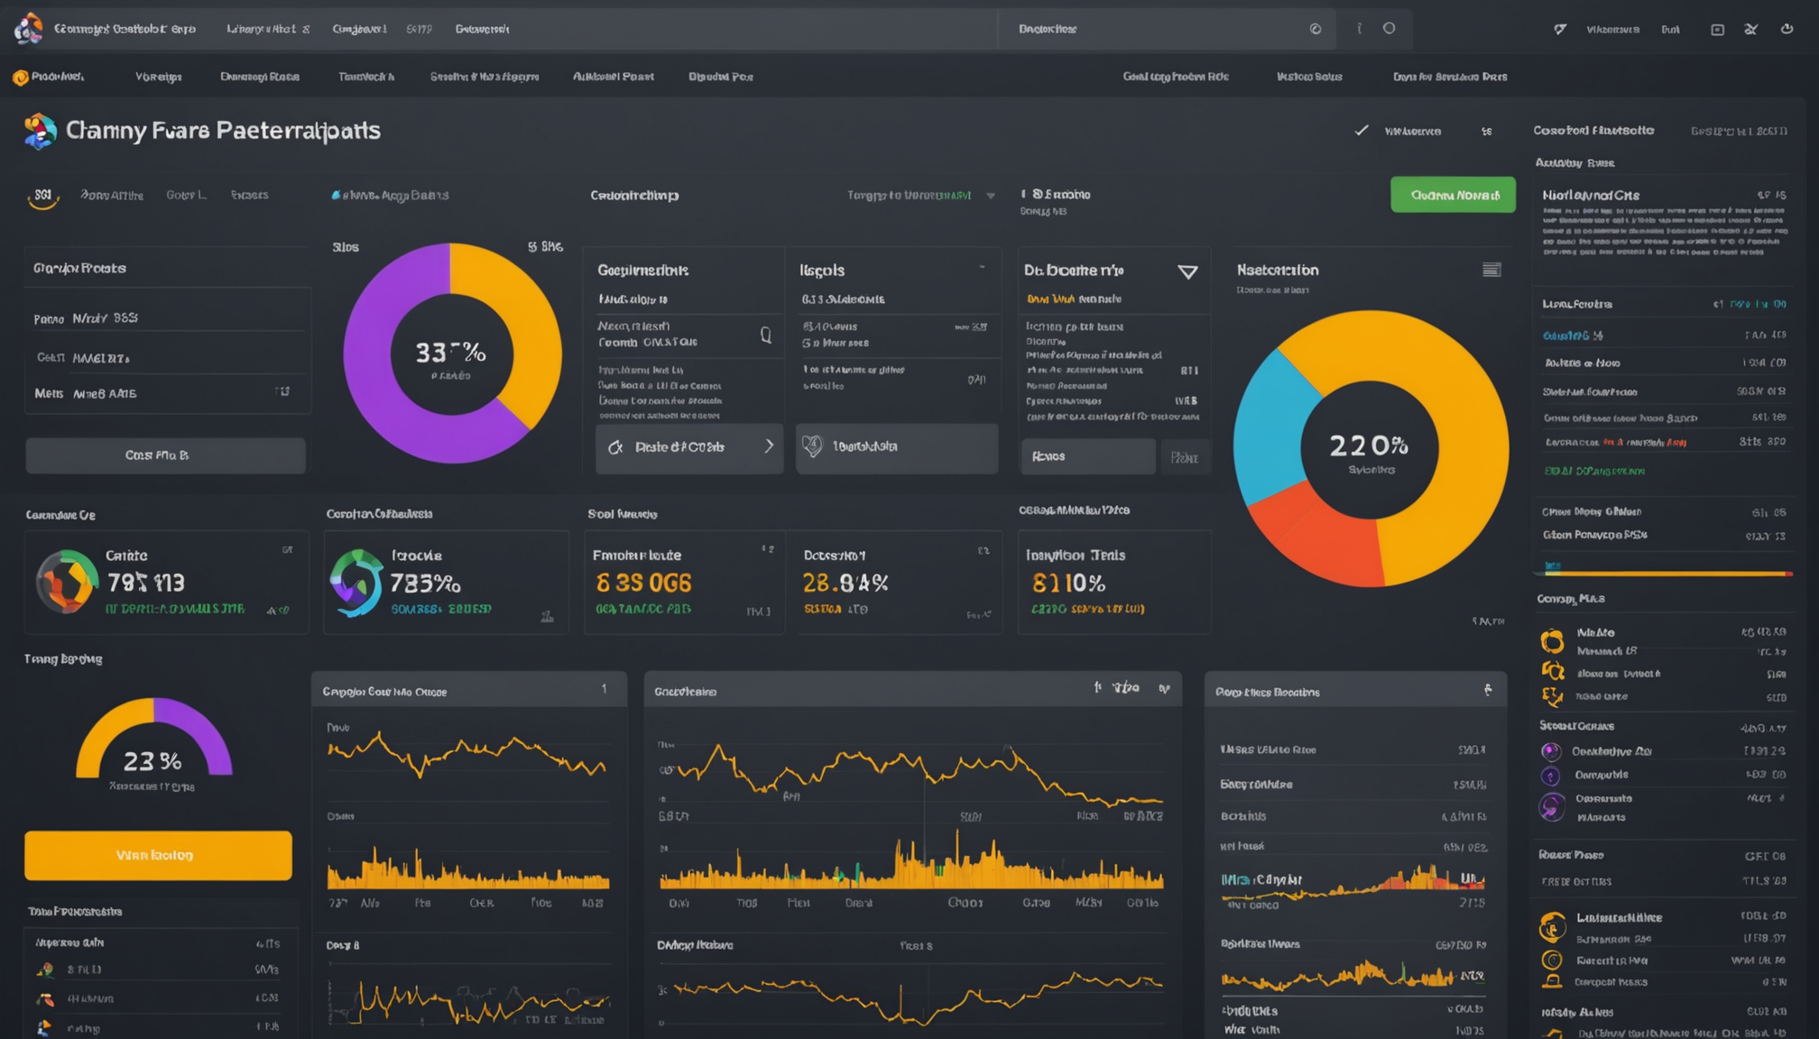Viewport: 1819px width, 1039px height.
Task: Click the colorful app logo in top-left corner
Action: click(28, 29)
